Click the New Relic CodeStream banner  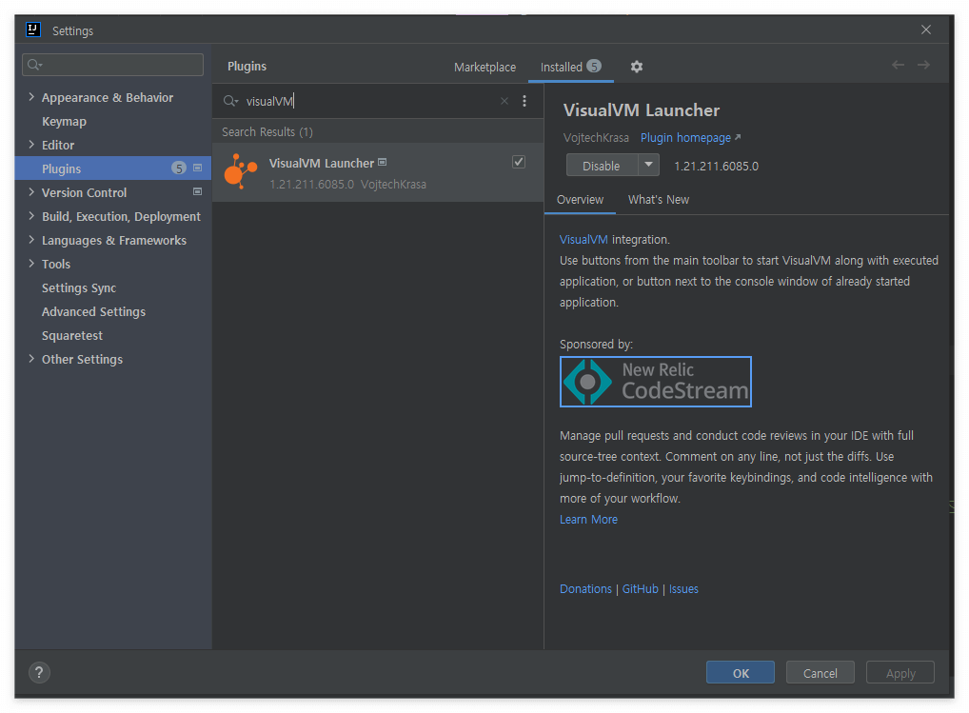[x=655, y=381]
